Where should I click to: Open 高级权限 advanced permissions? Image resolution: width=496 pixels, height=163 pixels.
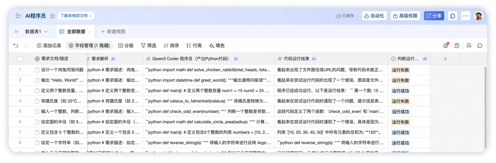405,16
